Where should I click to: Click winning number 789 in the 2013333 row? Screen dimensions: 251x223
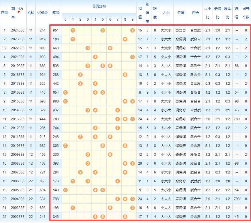click(x=56, y=119)
